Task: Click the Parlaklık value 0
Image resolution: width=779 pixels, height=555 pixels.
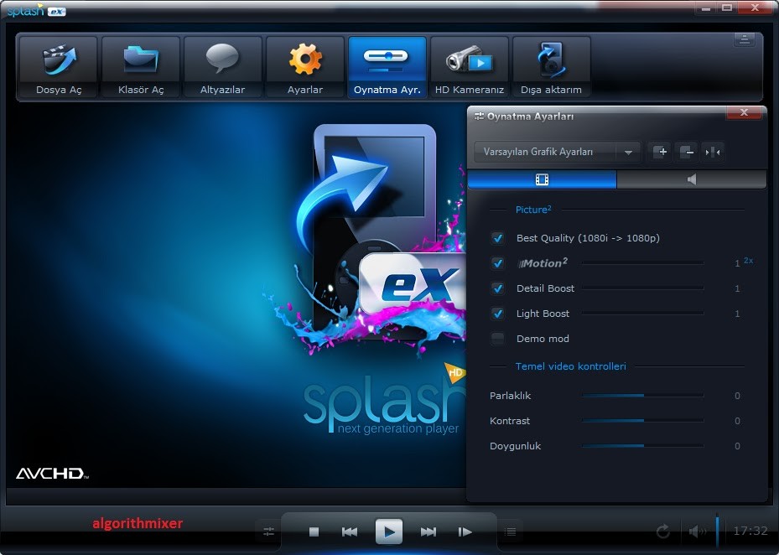Action: (737, 396)
